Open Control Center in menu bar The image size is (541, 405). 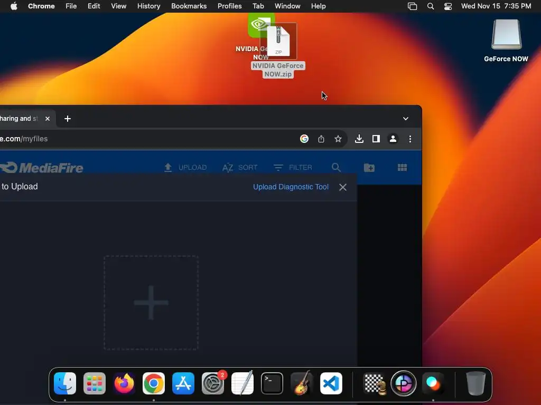pyautogui.click(x=448, y=6)
